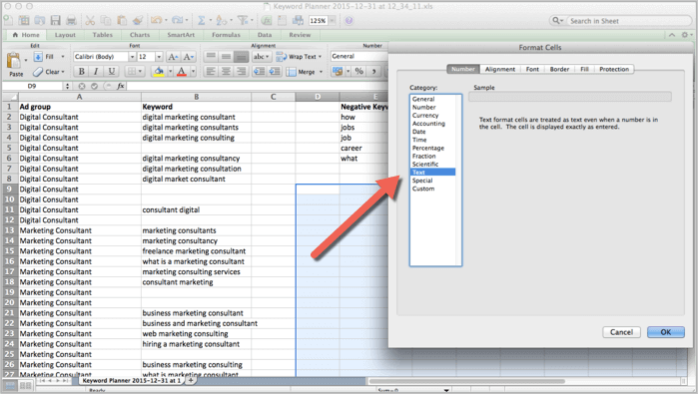
Task: Click the large Paste button in Edit group
Action: click(x=15, y=65)
